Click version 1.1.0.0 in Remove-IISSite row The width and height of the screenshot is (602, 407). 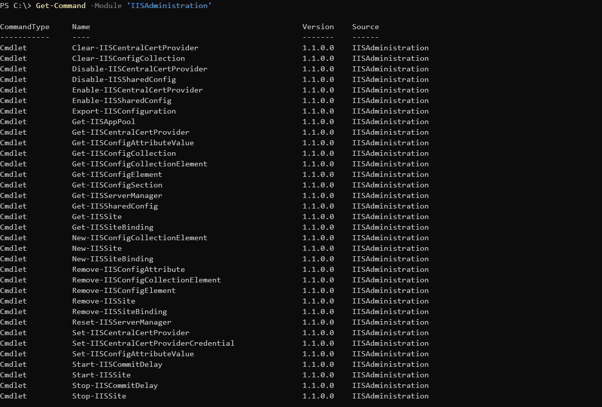(318, 301)
